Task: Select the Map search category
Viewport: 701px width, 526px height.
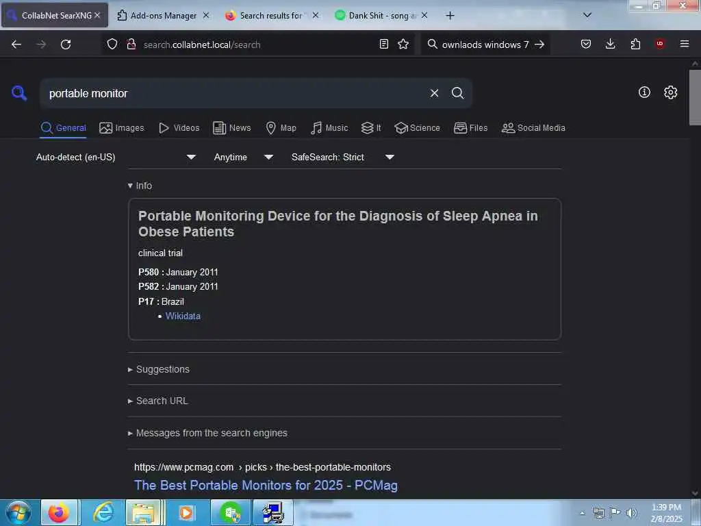Action: coord(281,128)
